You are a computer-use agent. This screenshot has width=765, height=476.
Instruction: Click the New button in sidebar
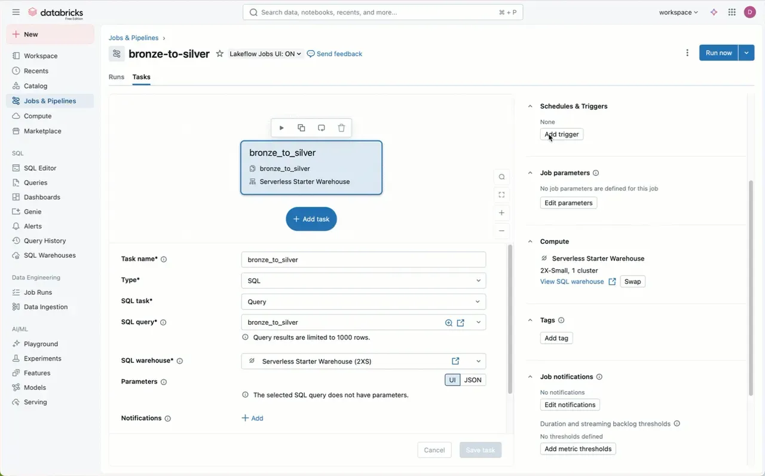coord(50,35)
